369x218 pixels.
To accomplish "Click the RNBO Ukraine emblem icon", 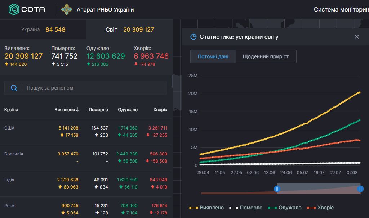I will tap(66, 9).
